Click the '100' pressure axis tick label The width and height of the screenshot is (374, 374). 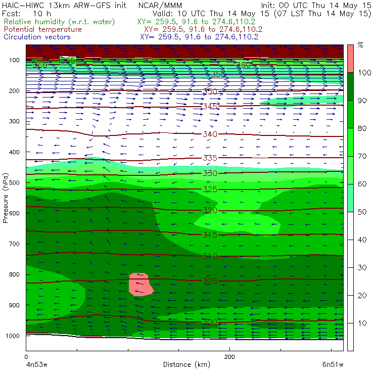point(14,60)
